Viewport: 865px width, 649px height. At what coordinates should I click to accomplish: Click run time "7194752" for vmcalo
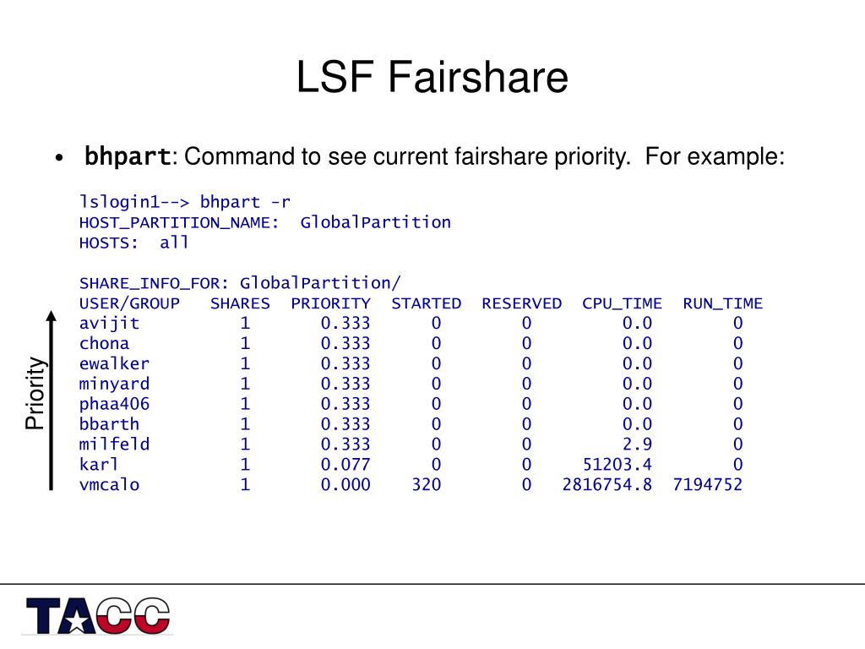[x=707, y=484]
